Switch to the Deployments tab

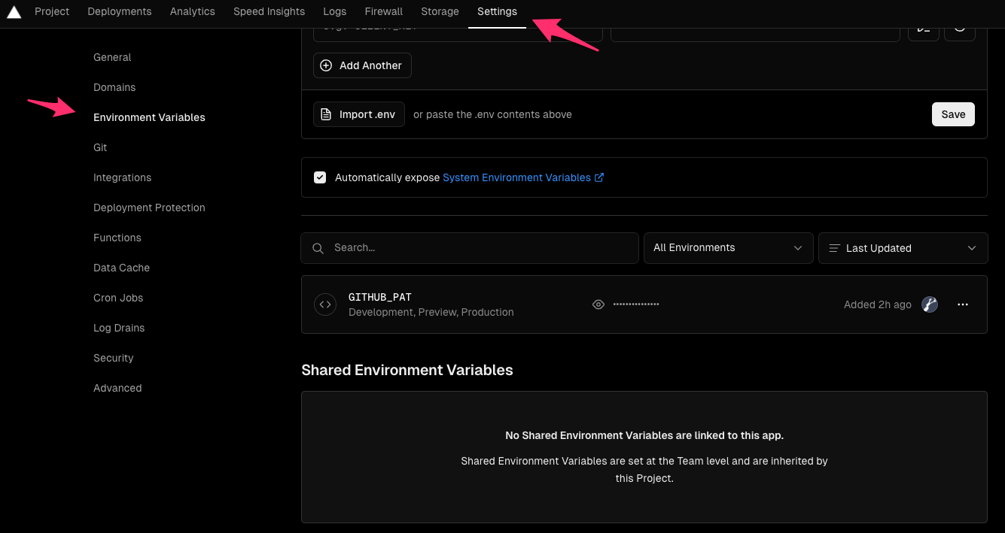[x=119, y=11]
